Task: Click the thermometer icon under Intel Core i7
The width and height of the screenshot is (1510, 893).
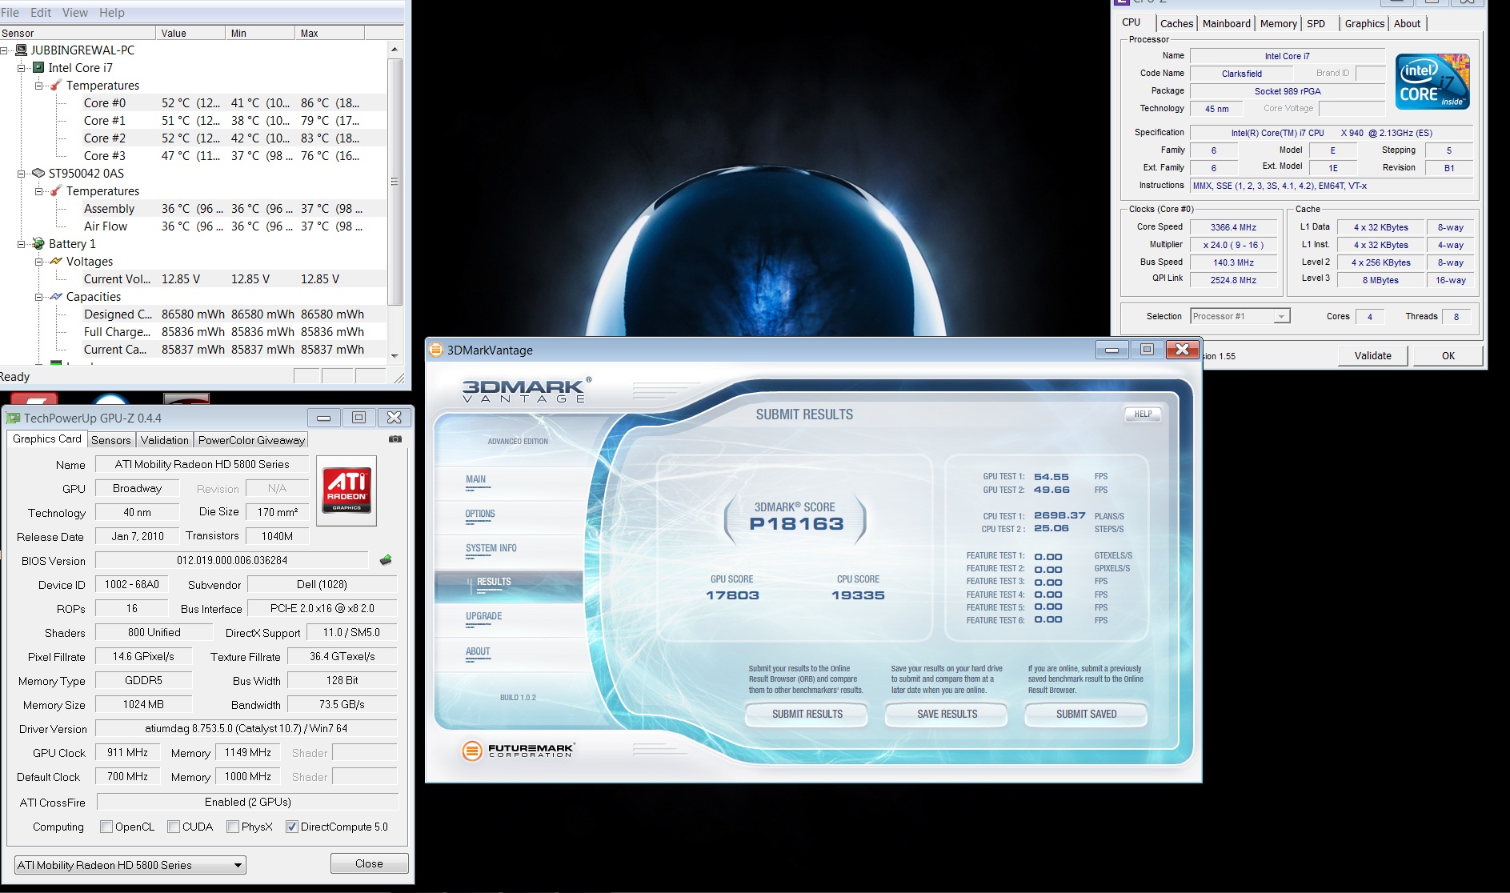Action: (x=56, y=85)
